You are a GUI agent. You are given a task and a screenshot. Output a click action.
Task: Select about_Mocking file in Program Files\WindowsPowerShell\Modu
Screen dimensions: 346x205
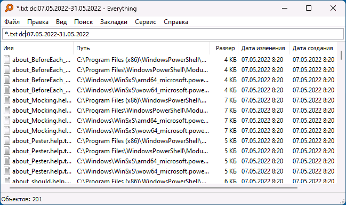[x=42, y=111]
